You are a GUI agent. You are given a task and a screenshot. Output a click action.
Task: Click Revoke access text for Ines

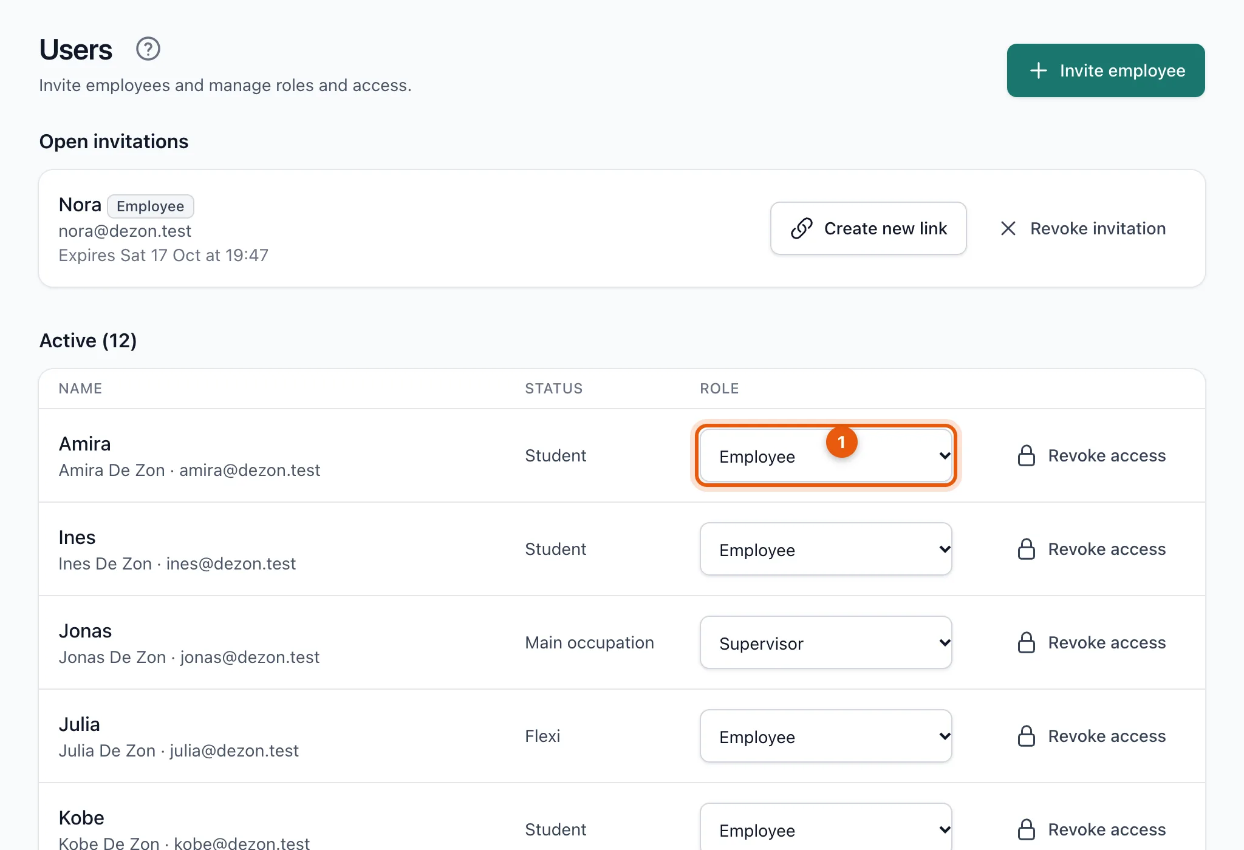1107,549
